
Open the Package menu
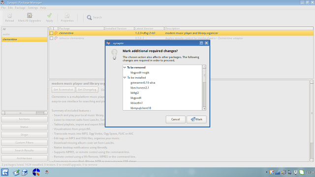(20, 8)
